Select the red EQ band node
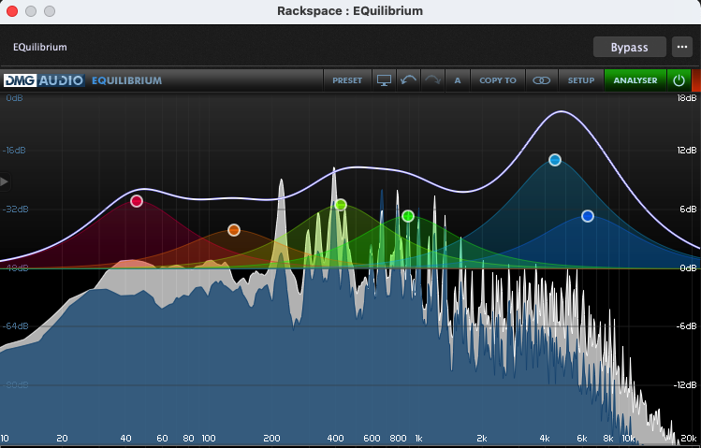 coord(137,201)
